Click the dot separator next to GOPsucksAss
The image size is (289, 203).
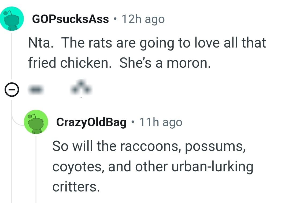tap(115, 19)
